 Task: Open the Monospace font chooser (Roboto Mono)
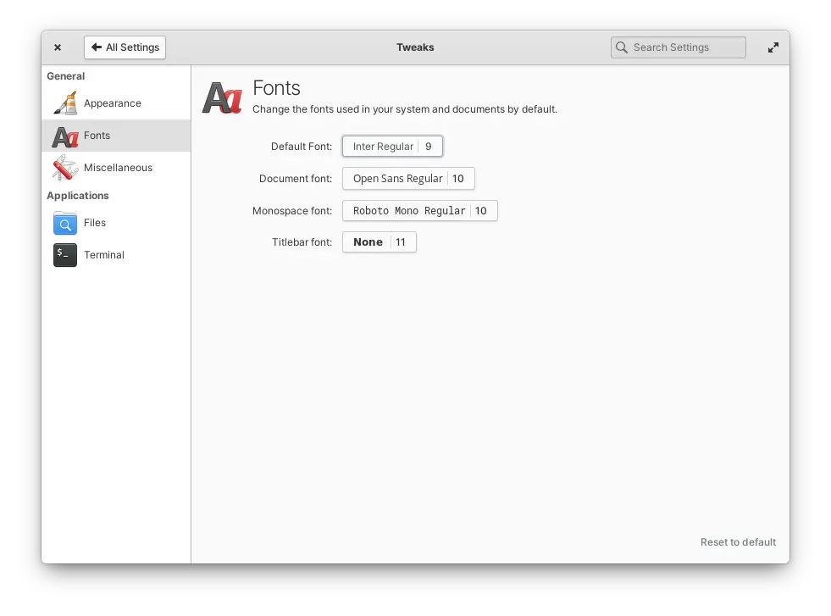click(419, 211)
